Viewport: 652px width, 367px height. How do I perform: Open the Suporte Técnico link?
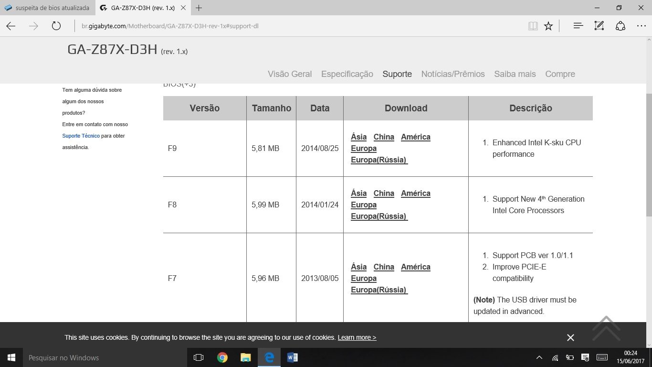point(81,136)
